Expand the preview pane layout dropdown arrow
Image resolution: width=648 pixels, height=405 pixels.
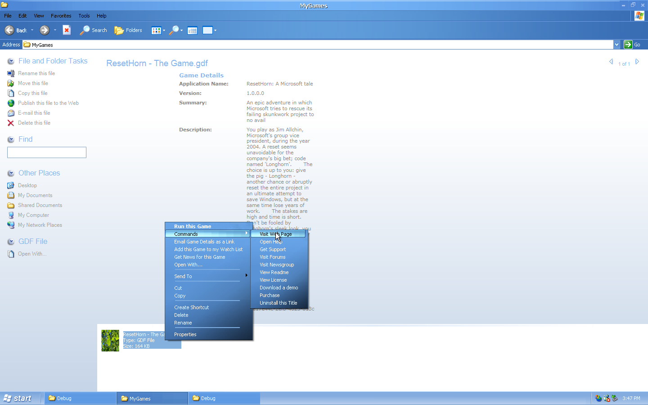click(x=215, y=31)
